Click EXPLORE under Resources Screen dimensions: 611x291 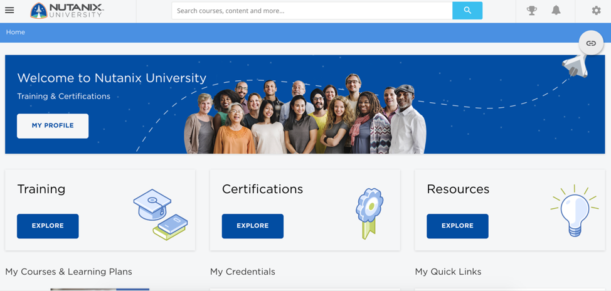[x=457, y=226]
